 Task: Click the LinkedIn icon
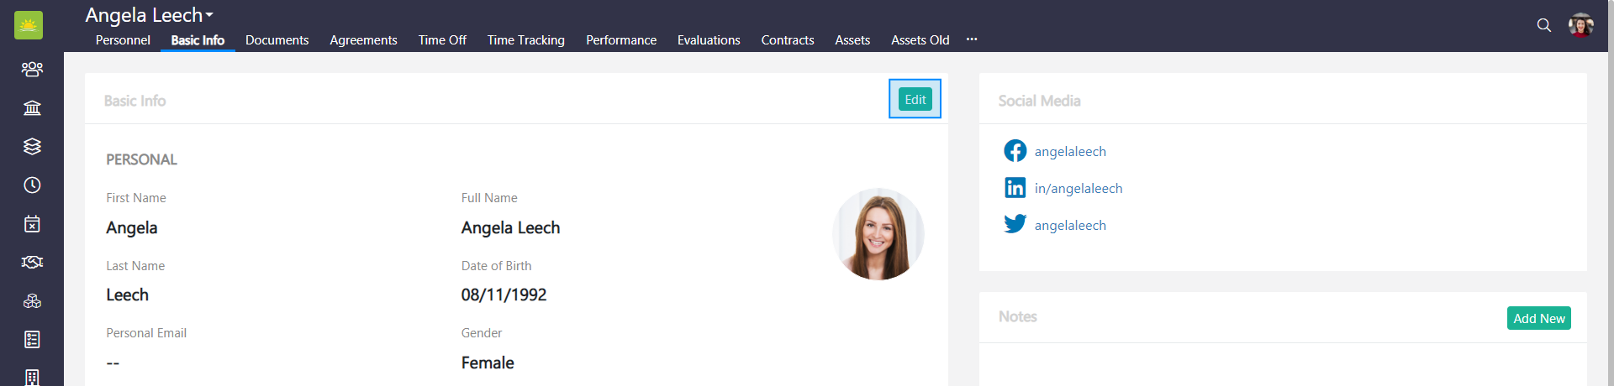(1015, 187)
